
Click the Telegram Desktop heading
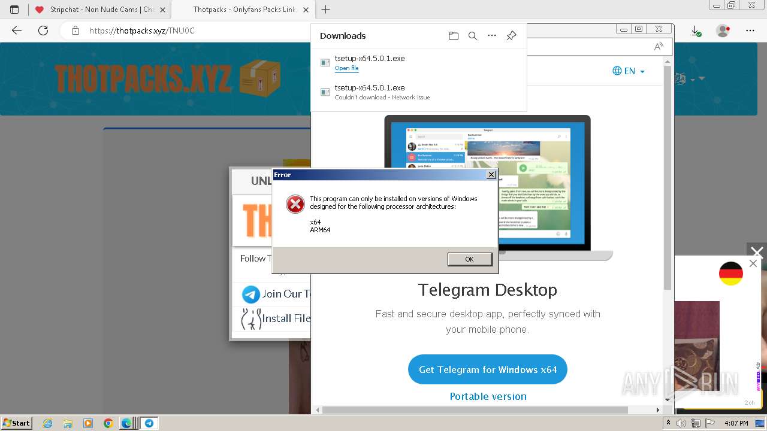point(488,290)
